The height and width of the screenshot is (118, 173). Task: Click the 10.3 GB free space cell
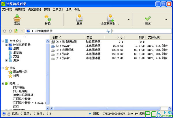pyautogui.click(x=139, y=46)
